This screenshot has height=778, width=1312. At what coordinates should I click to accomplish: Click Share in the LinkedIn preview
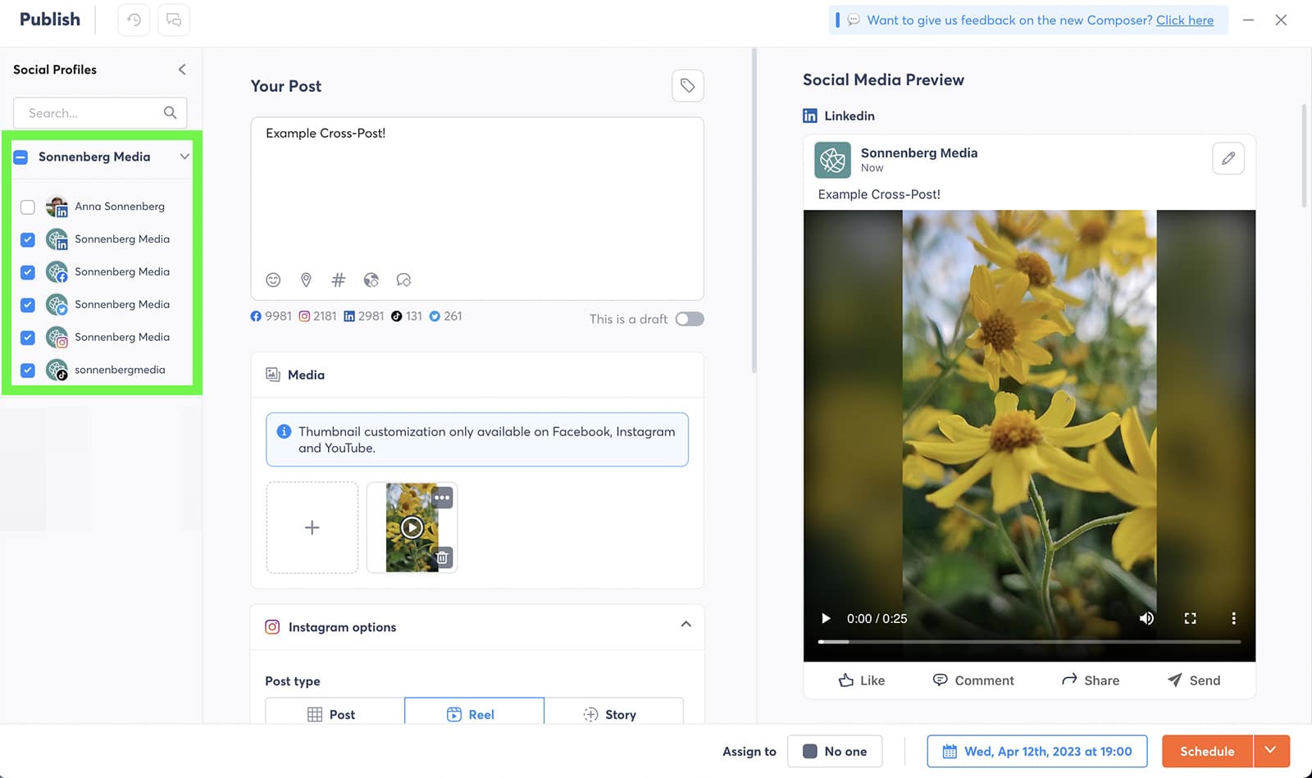[1091, 680]
